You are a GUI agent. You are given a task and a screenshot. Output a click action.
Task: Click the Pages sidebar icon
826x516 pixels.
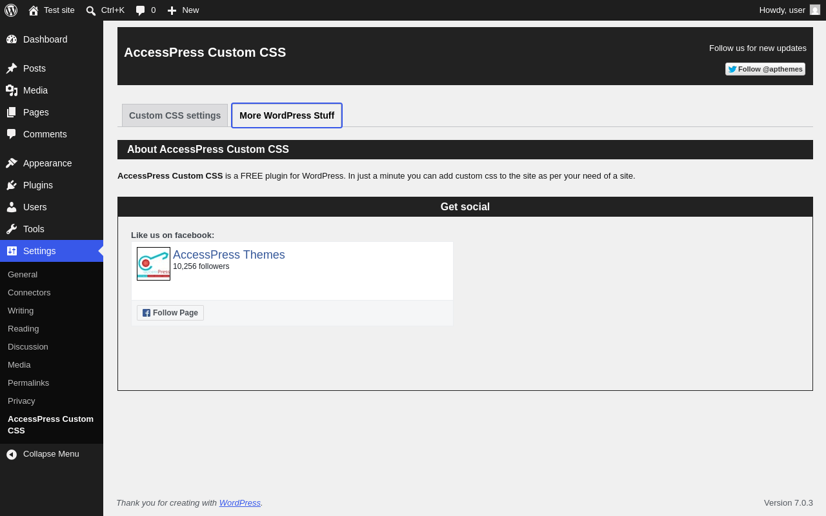(x=12, y=112)
